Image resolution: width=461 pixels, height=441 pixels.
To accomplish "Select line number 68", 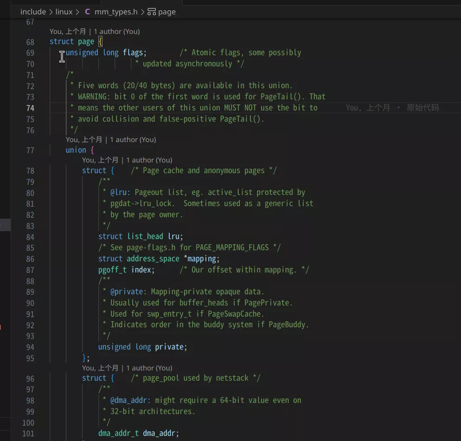I will 30,41.
